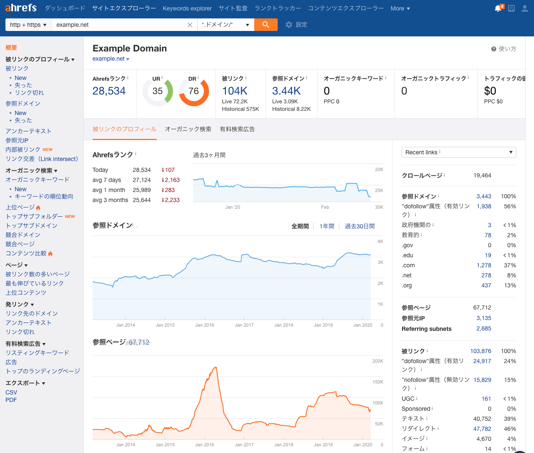Open the http + https protocol dropdown
The width and height of the screenshot is (534, 453).
pyautogui.click(x=28, y=25)
